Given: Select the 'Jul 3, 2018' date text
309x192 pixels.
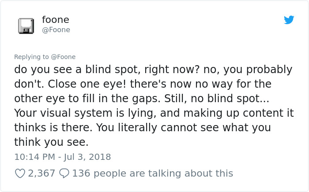Looking at the screenshot, I should point(87,157).
